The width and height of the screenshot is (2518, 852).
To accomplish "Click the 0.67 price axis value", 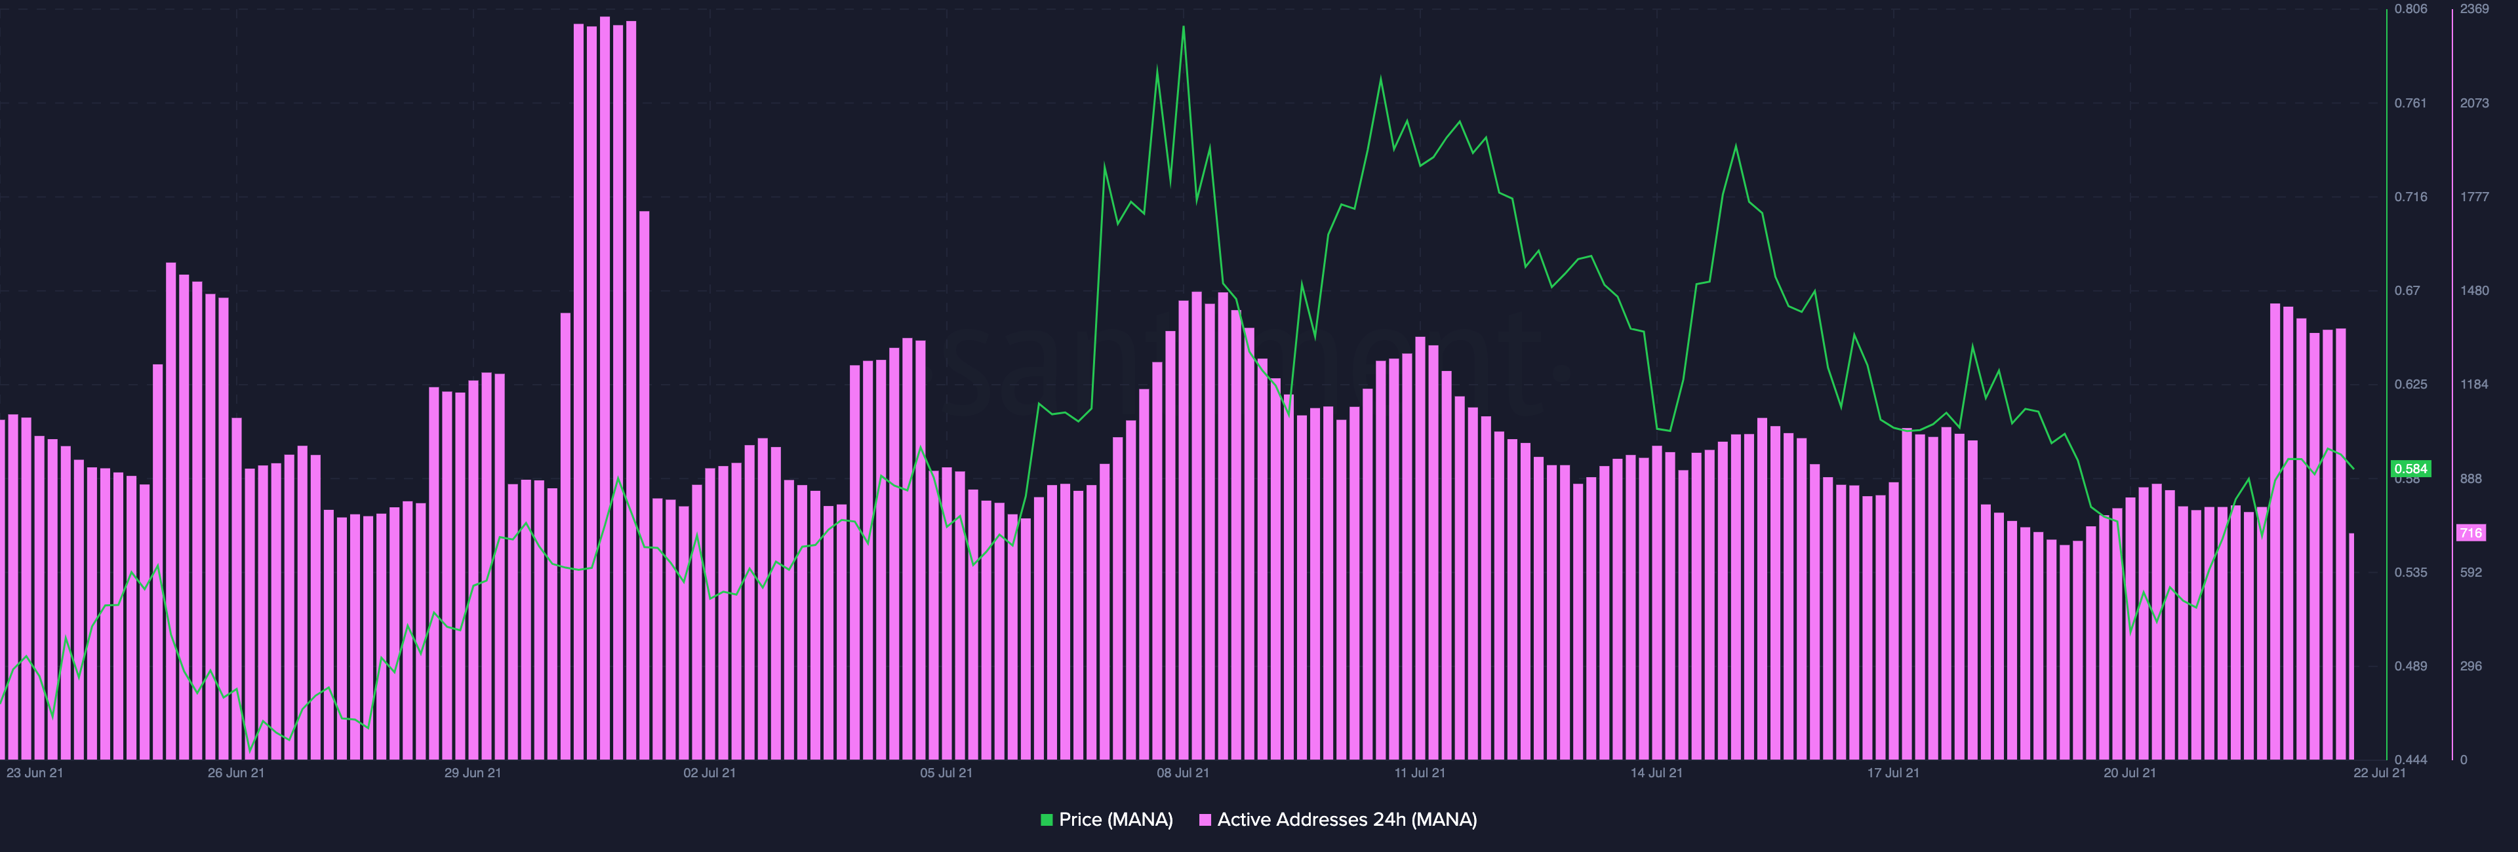I will (2407, 290).
